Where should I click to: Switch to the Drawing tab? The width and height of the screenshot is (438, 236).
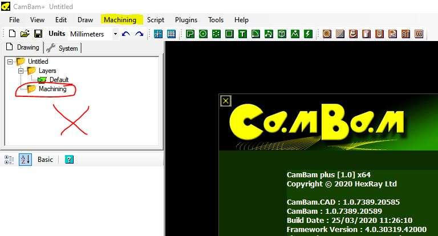coord(23,47)
